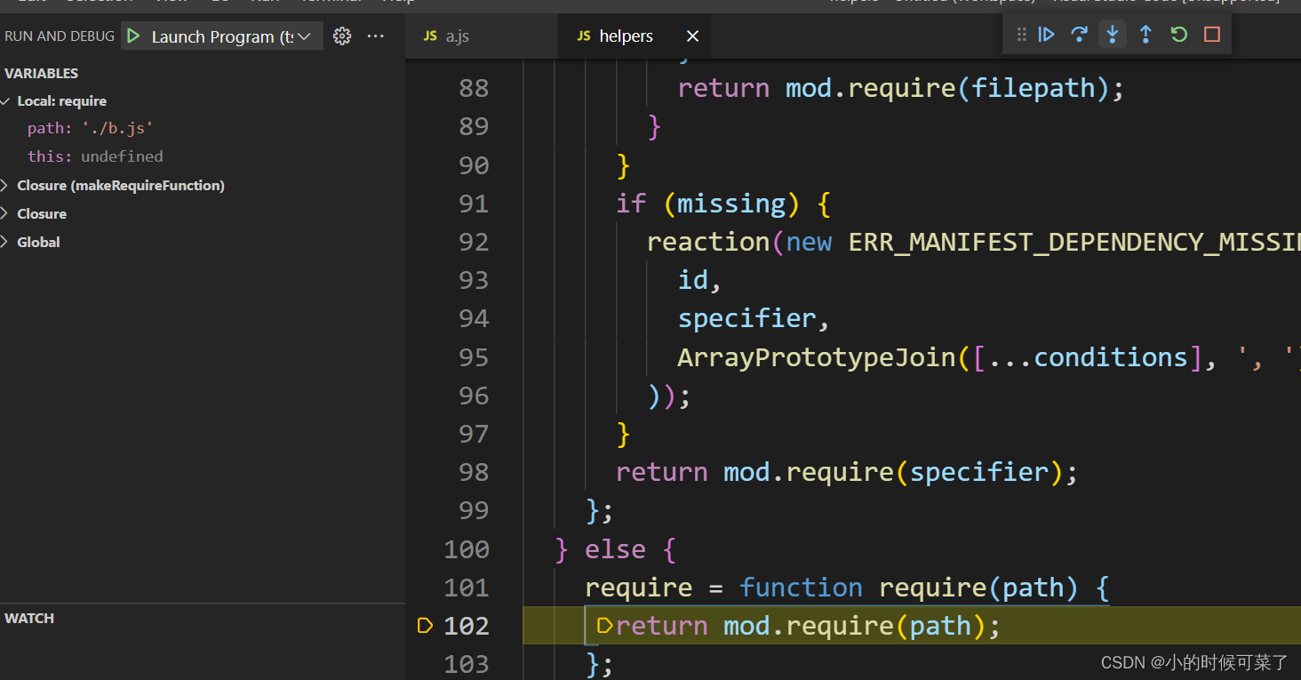This screenshot has height=680, width=1301.
Task: Click 'mod.require(filepath)' on line 88
Action: 946,89
